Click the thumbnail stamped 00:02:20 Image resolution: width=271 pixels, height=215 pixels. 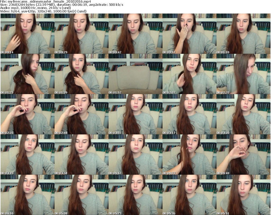[x=243, y=74]
